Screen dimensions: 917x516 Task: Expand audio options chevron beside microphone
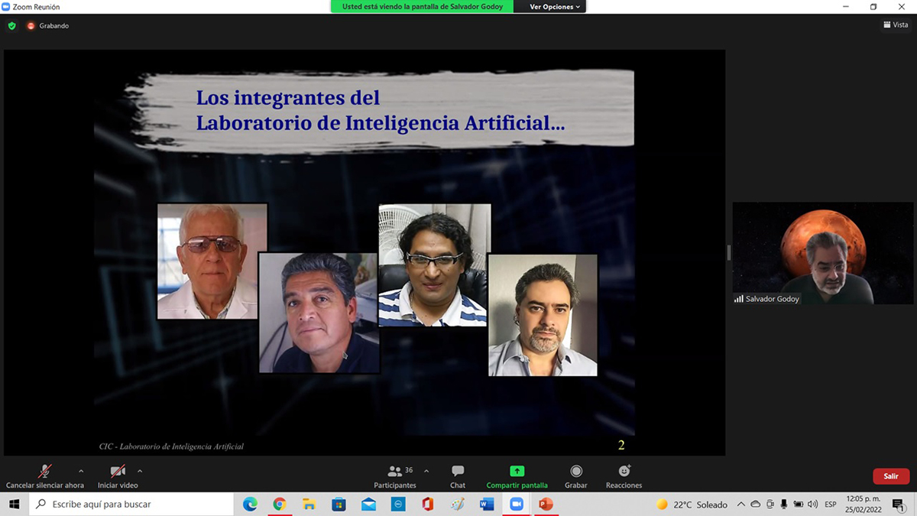coord(81,471)
